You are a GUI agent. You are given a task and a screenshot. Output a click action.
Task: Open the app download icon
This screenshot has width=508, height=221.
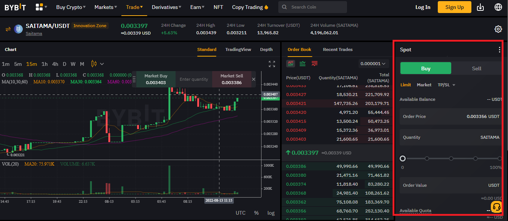tap(481, 7)
